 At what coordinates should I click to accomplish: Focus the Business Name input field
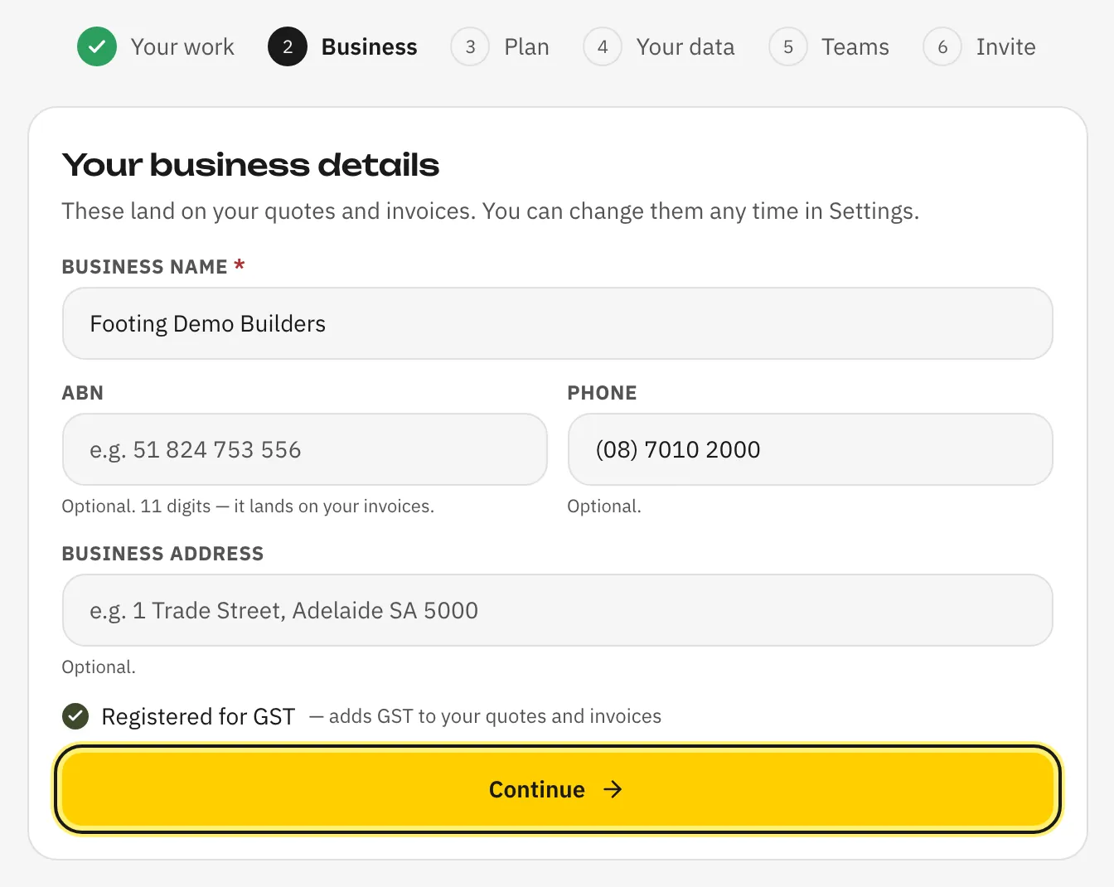pos(558,323)
